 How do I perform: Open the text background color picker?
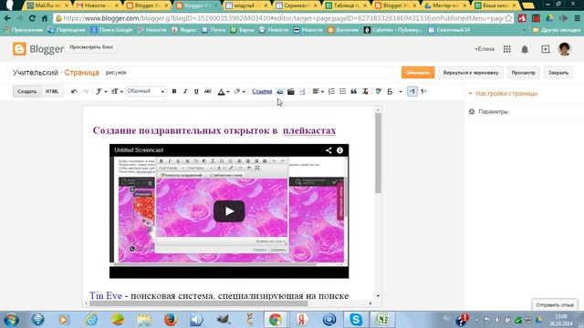239,91
